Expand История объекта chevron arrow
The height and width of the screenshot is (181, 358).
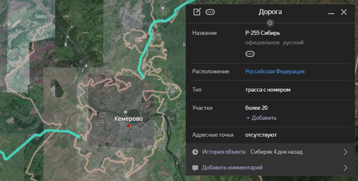click(346, 152)
